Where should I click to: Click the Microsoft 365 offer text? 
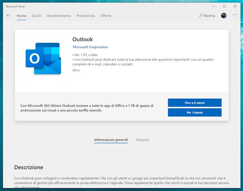coord(87,108)
